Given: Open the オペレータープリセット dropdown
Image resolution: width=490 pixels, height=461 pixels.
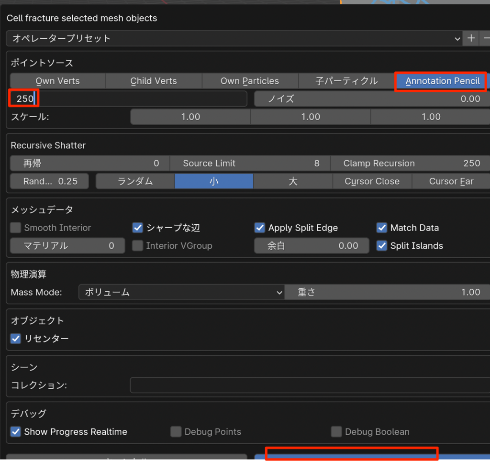Looking at the screenshot, I should 234,38.
